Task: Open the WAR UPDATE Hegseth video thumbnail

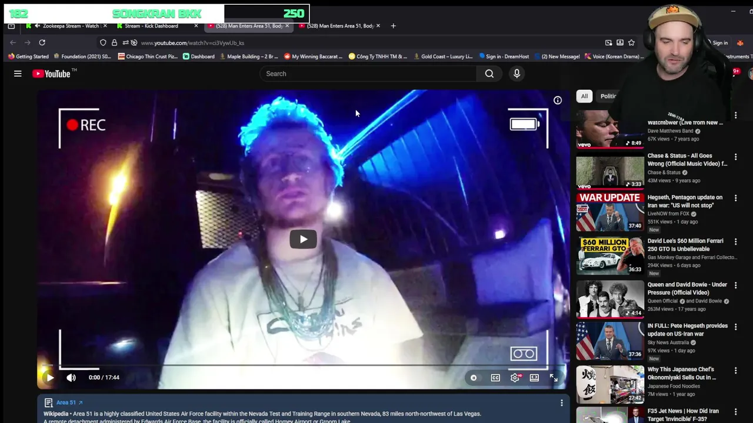Action: pyautogui.click(x=610, y=212)
